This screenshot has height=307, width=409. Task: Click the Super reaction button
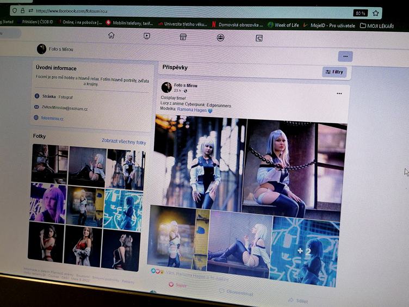[x=178, y=285]
